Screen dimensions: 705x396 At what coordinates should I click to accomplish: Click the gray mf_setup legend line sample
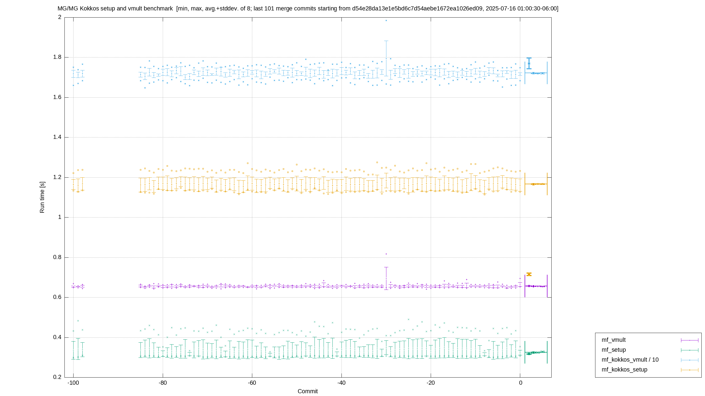(690, 350)
